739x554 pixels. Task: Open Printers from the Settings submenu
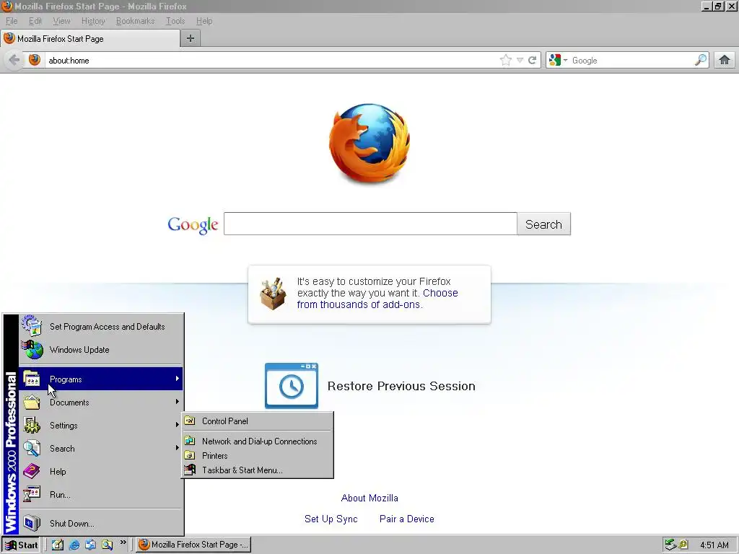[x=258, y=456]
